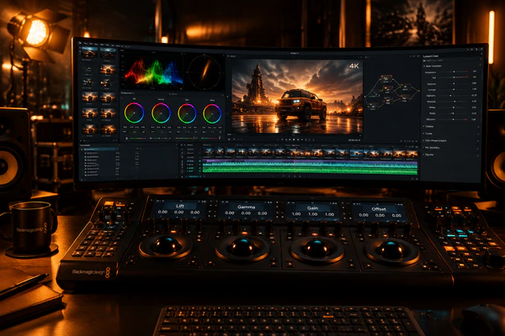505x336 pixels.
Task: Click the master bar under the Lift wheel
Action: click(x=138, y=139)
